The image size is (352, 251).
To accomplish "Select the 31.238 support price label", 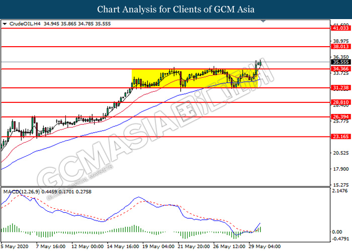I will point(341,88).
